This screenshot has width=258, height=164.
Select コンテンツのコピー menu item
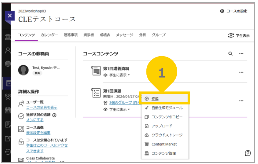[x=165, y=117]
